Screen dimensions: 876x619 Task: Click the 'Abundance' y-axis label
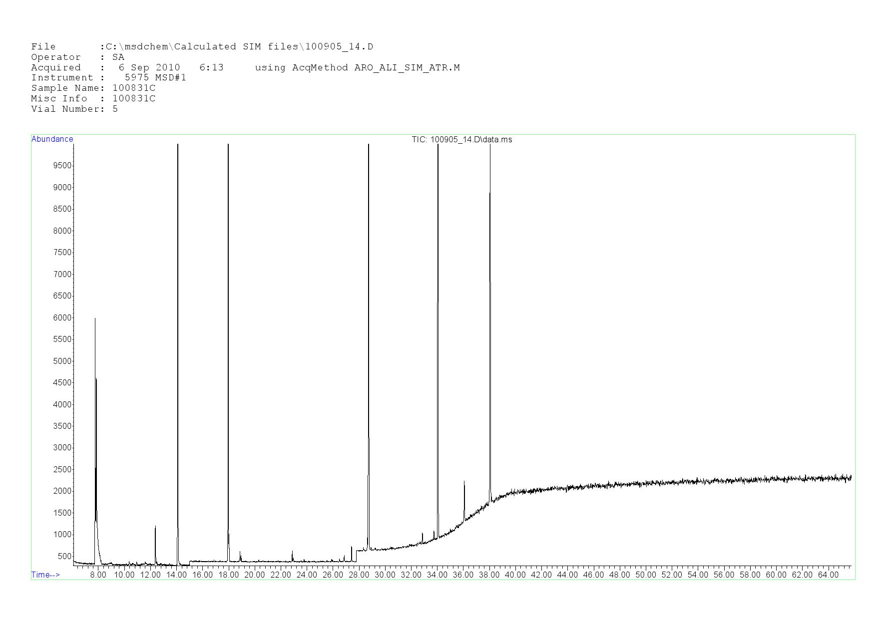pos(52,139)
